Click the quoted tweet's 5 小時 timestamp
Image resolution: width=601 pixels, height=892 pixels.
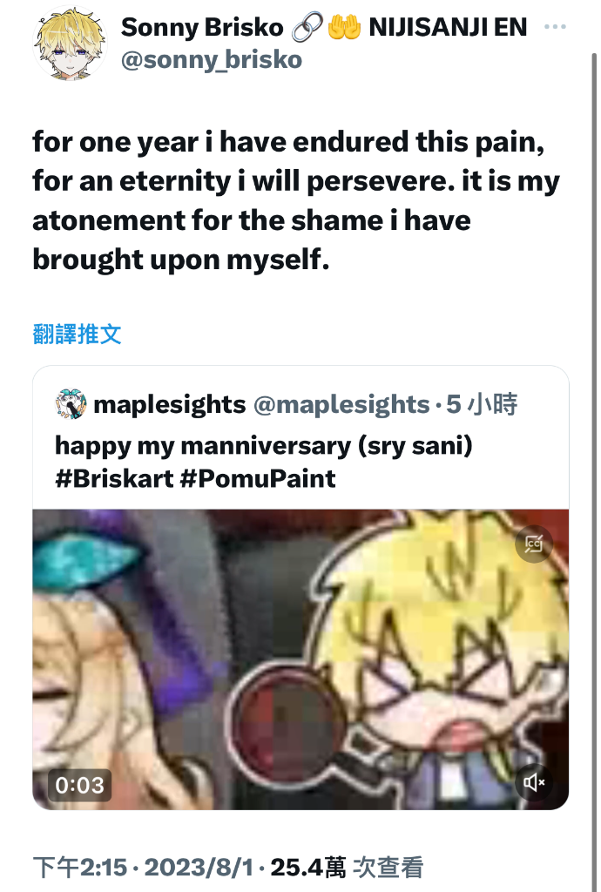click(x=482, y=404)
